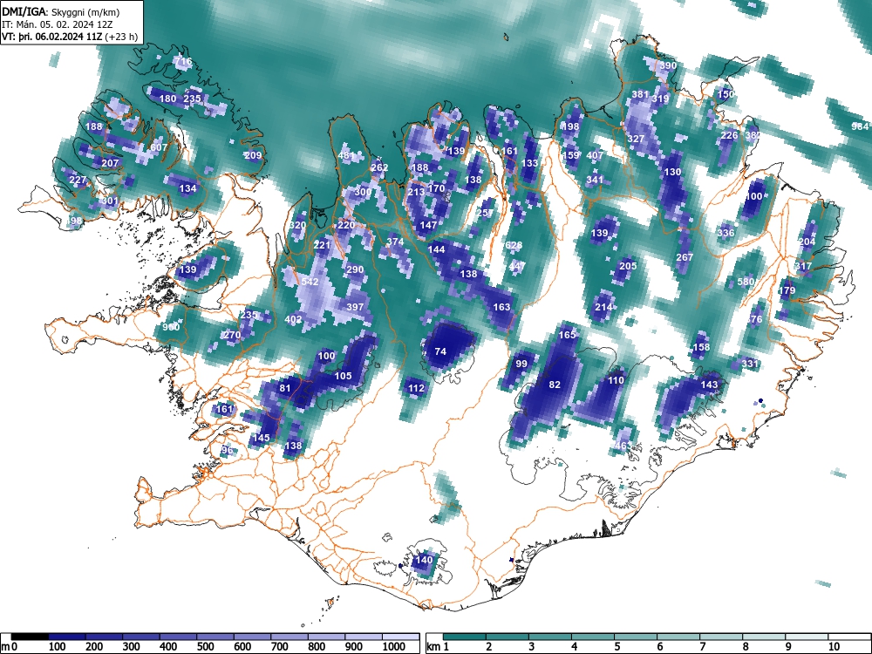Click the visibility value 74 over the glacier

tap(440, 351)
